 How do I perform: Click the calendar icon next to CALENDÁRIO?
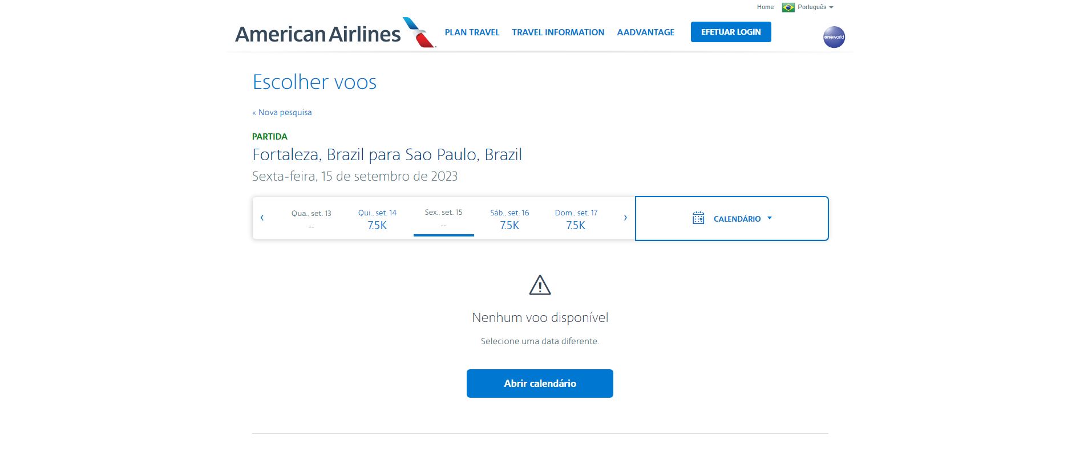point(697,218)
